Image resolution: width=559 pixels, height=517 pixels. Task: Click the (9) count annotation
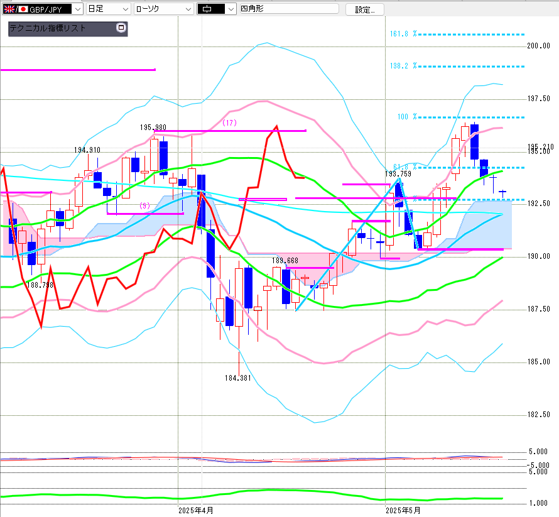click(x=144, y=205)
